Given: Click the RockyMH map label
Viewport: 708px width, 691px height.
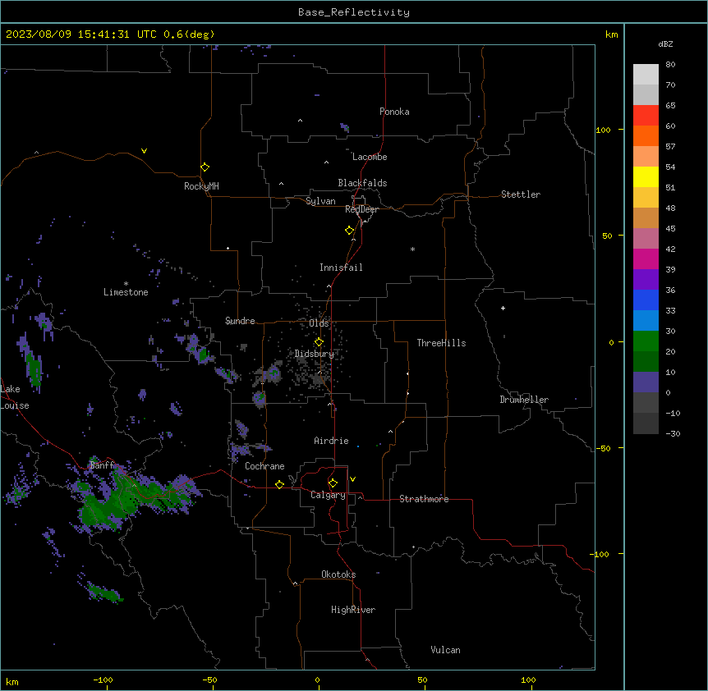Looking at the screenshot, I should 201,186.
